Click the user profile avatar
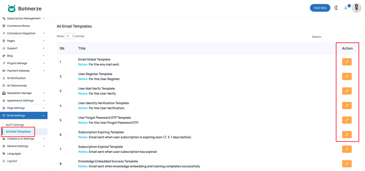Screen dimensions: 365x171 [x=356, y=8]
